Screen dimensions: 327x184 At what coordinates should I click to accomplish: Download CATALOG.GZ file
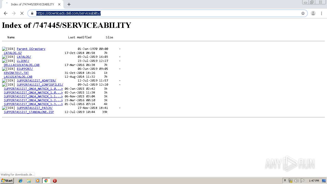(13, 53)
